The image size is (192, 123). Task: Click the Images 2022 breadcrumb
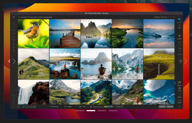click(48, 17)
